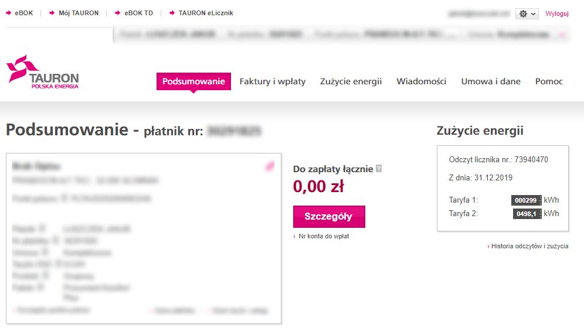Click the Taryfa 1 meter reading value
The height and width of the screenshot is (328, 584).
(x=526, y=200)
